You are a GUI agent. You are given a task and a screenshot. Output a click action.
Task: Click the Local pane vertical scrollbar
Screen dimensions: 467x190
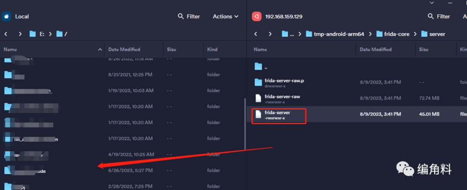(x=245, y=124)
